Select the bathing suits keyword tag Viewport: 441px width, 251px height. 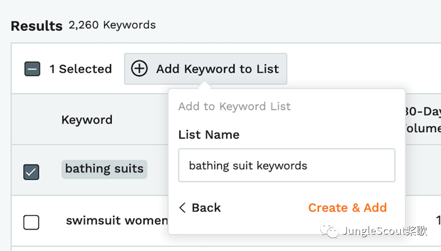[x=105, y=169]
